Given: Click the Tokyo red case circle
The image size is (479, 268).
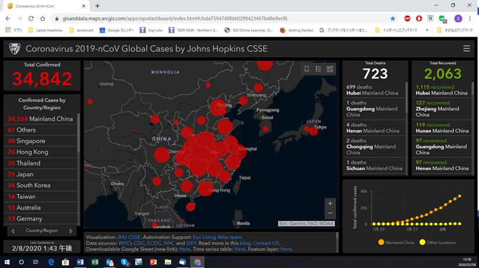Looking at the screenshot, I should pos(313,131).
